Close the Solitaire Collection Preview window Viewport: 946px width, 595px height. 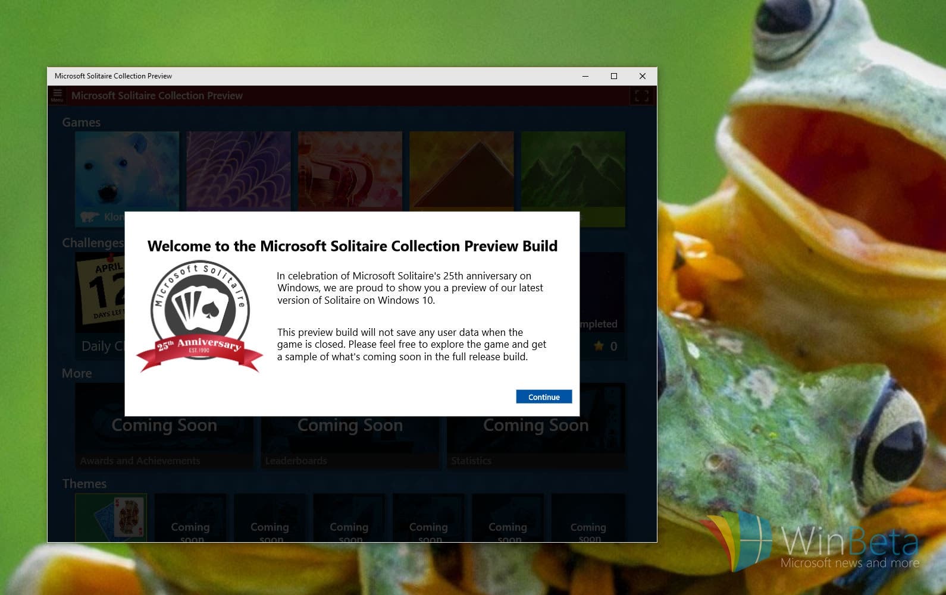[x=643, y=76]
